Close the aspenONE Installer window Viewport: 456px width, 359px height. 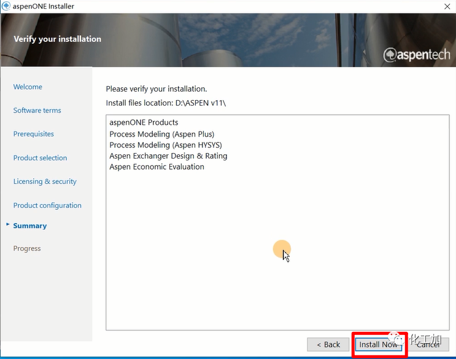[445, 6]
